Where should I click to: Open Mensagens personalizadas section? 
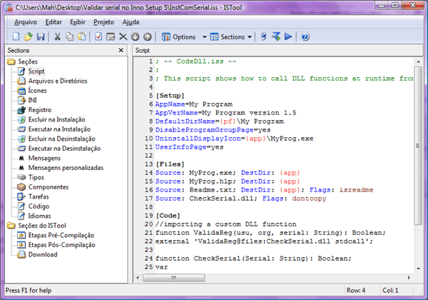coord(66,167)
